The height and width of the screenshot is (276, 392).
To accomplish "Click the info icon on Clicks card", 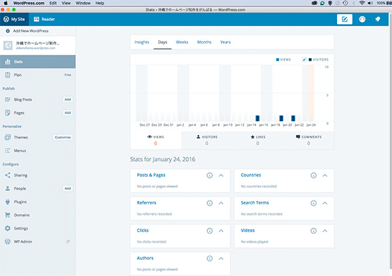I will coord(210,231).
